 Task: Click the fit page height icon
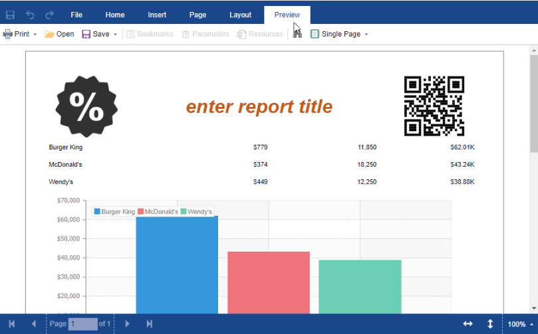click(490, 324)
